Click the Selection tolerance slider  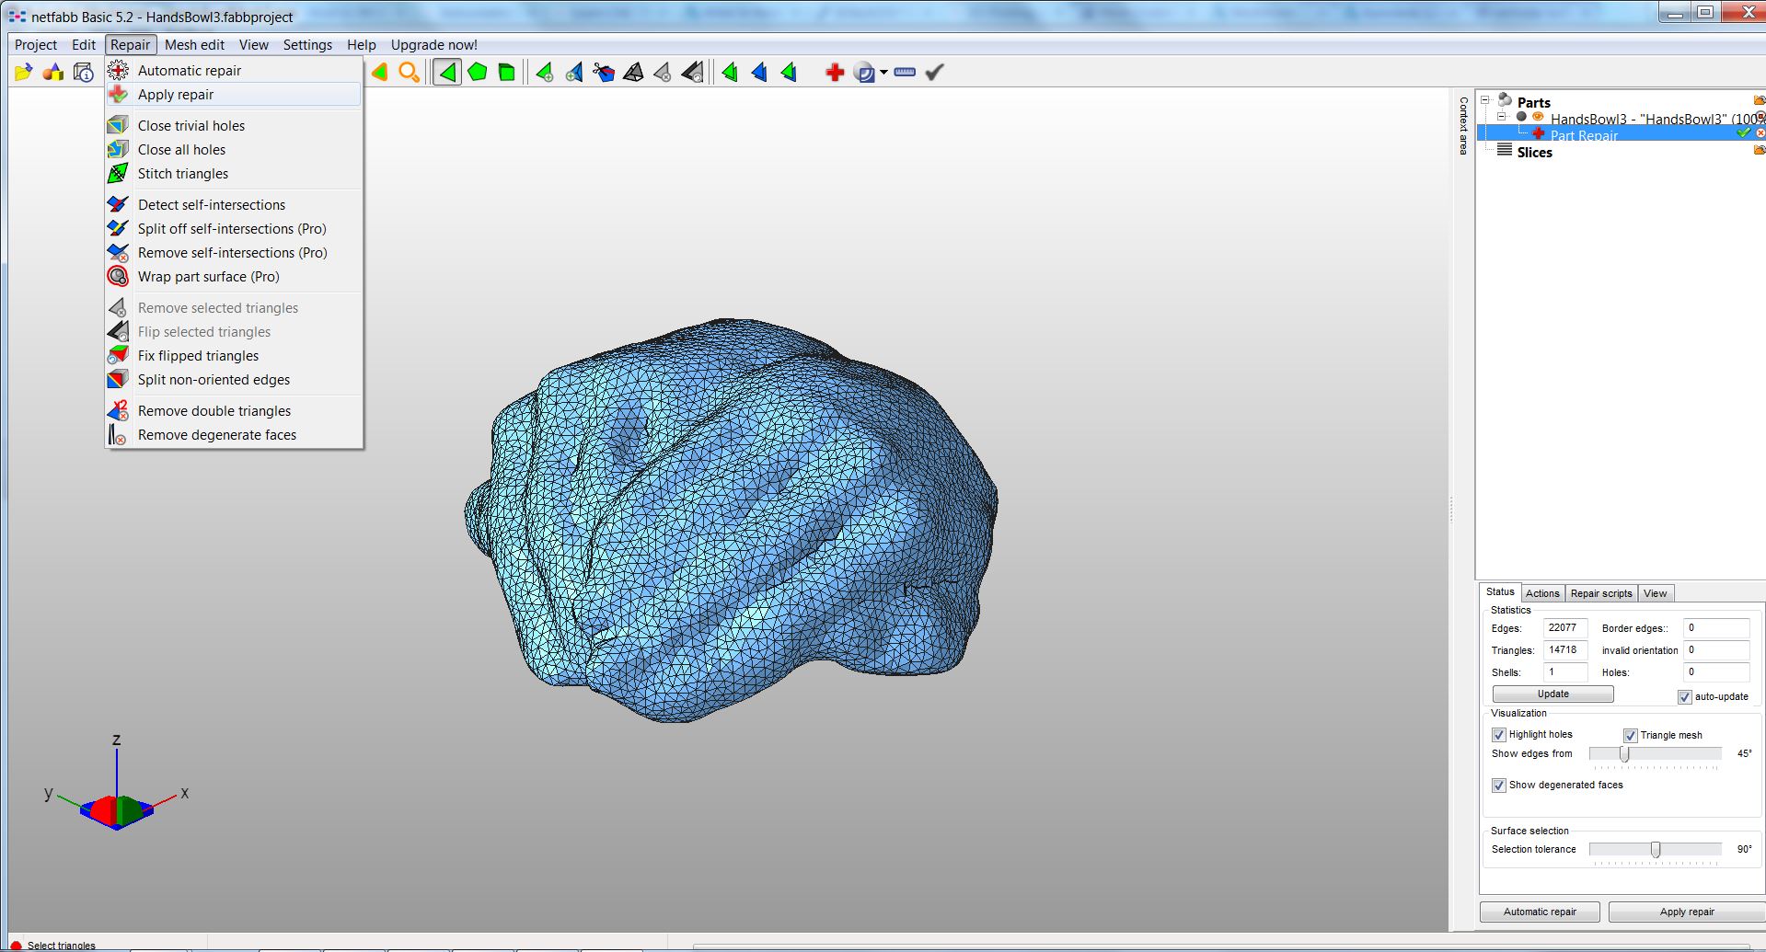click(x=1655, y=850)
